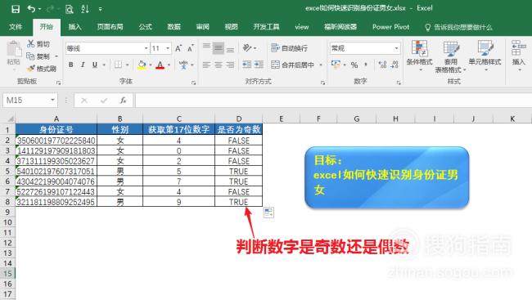
Task: Toggle middle vertical alignment
Action: (x=219, y=48)
